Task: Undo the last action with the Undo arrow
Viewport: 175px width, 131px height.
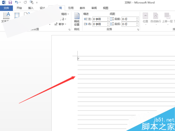Action: pos(17,2)
